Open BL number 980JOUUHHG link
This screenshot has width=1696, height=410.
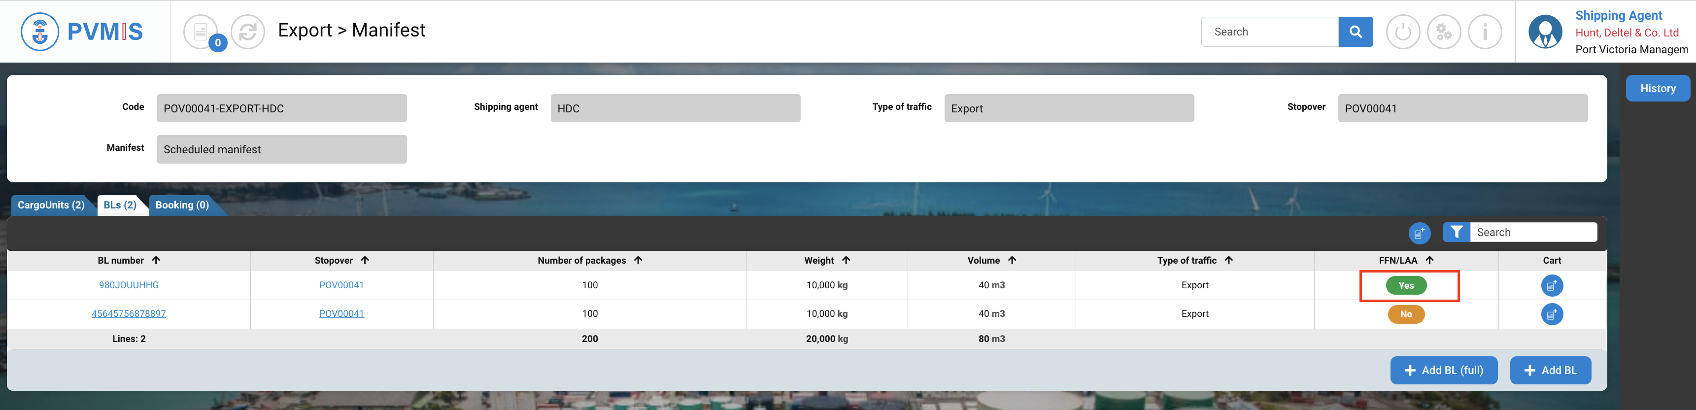[129, 286]
